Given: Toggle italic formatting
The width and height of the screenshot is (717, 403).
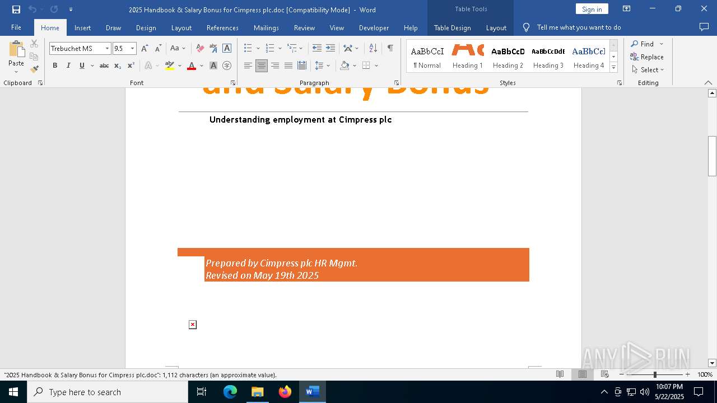Looking at the screenshot, I should click(68, 65).
